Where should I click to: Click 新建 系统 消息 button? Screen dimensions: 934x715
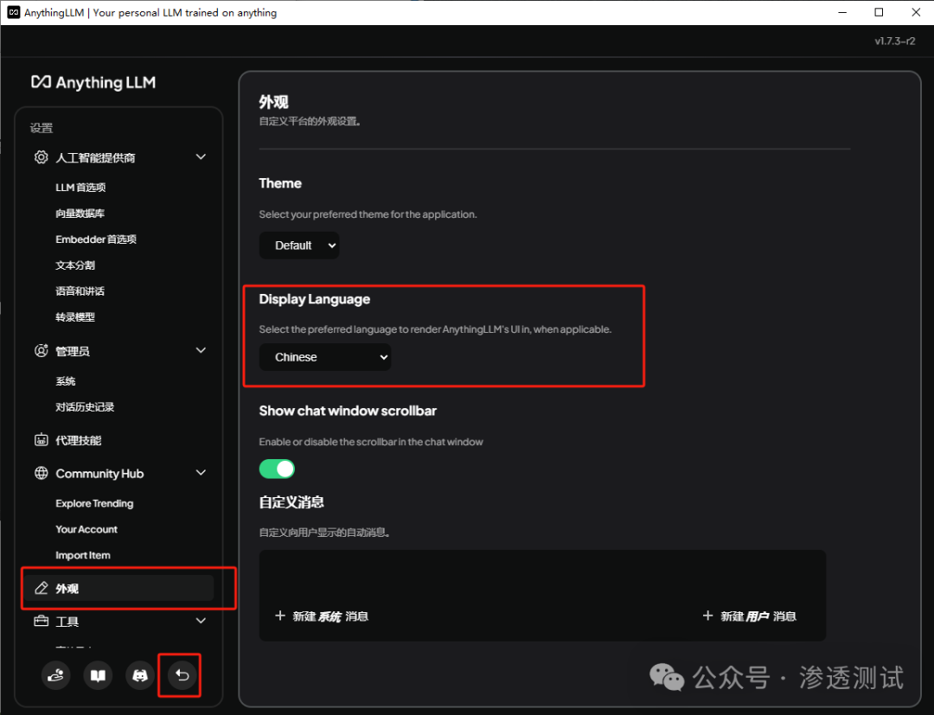(x=322, y=616)
